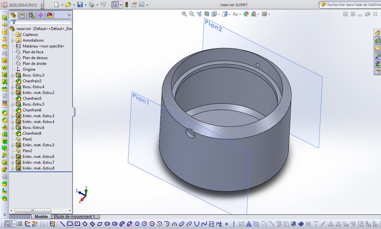The image size is (381, 229).
Task: Select the Corner Rectangle sketch tool
Action: [x=70, y=224]
